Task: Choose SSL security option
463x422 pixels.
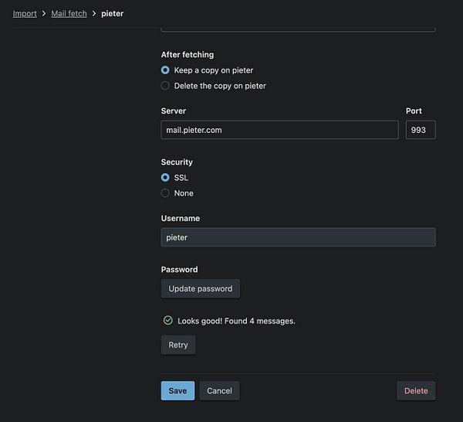Action: click(x=165, y=178)
